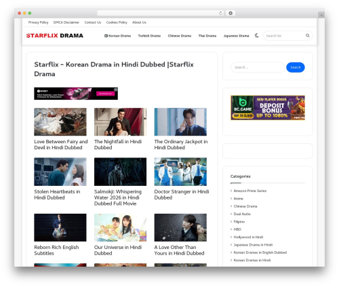Open About Us page
The height and width of the screenshot is (287, 339).
139,22
